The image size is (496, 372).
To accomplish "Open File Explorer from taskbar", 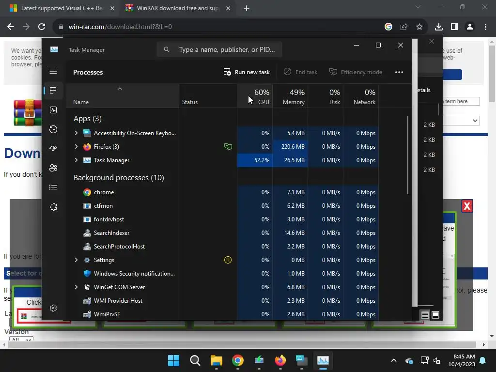I will 217,360.
